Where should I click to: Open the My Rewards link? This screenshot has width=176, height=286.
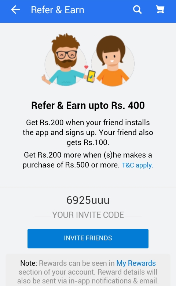[x=136, y=263]
